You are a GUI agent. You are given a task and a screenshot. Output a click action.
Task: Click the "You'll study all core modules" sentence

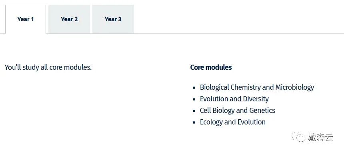[x=48, y=67]
